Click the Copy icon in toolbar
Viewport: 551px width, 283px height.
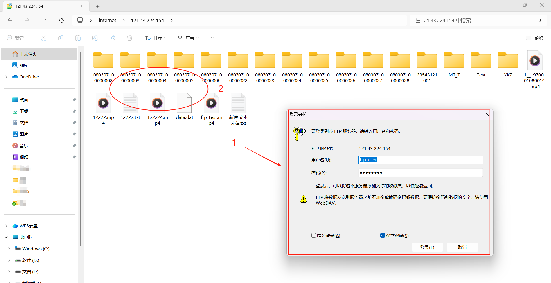point(61,38)
